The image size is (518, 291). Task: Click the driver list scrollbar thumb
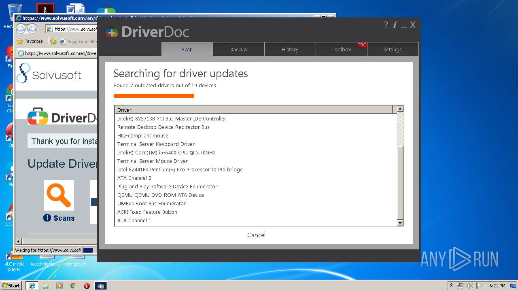point(400,182)
